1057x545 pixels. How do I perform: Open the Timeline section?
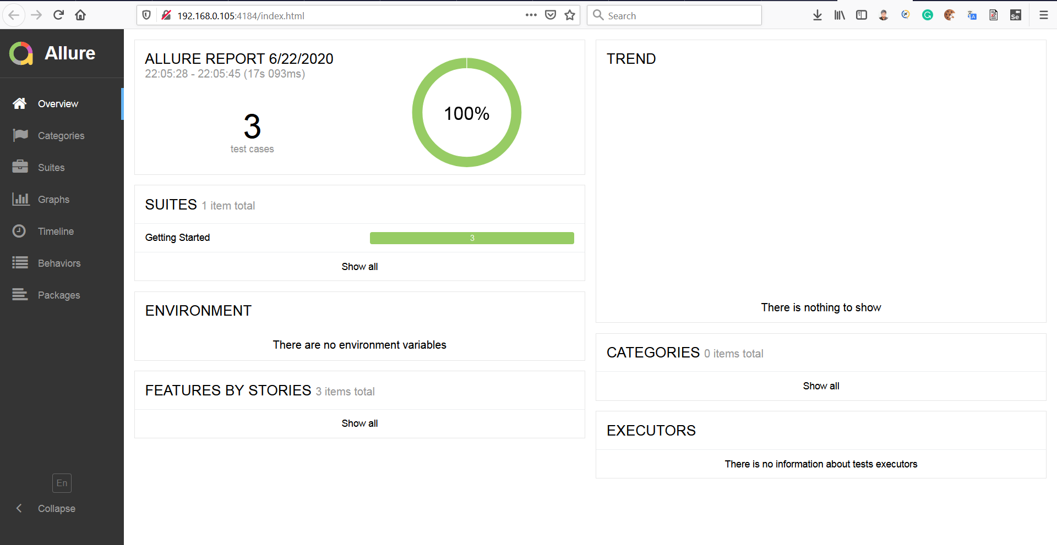point(62,232)
